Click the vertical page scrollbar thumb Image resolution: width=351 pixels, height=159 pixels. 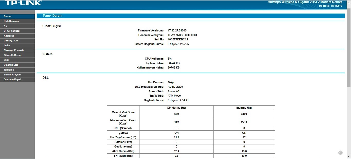pyautogui.click(x=349, y=47)
